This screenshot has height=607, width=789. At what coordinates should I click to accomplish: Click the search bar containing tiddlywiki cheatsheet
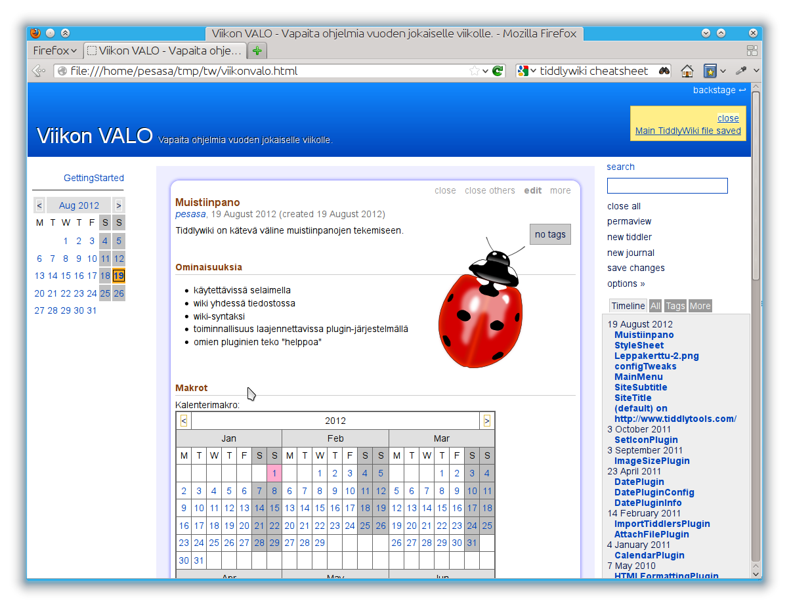coord(594,71)
